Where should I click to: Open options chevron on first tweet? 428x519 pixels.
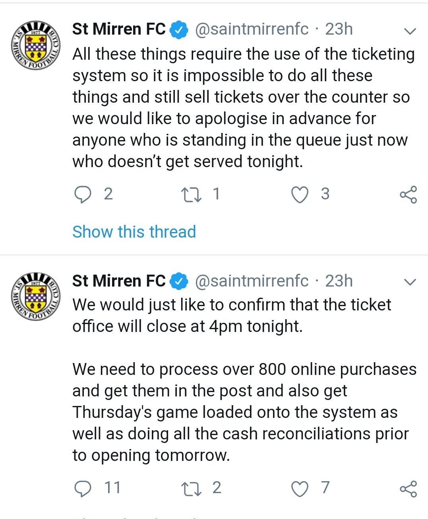[x=410, y=31]
